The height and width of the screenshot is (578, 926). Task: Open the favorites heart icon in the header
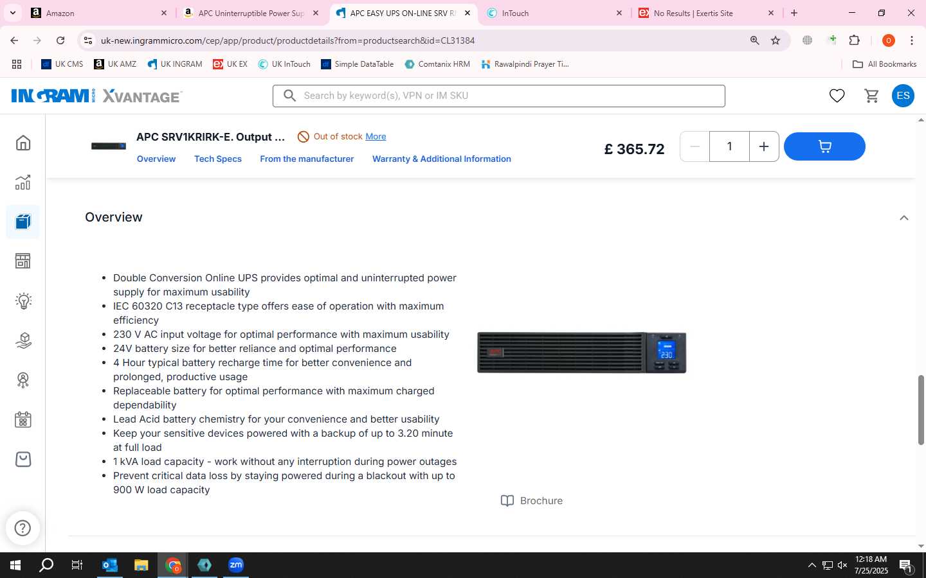(837, 96)
